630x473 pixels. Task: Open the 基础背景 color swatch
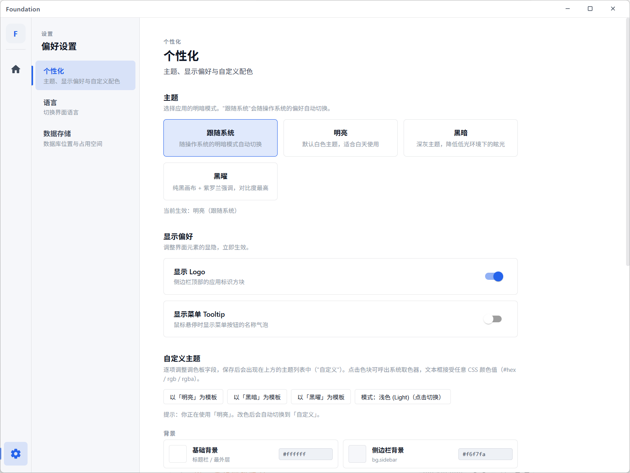[178, 454]
